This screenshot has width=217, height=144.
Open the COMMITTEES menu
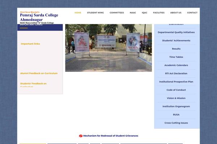pos(117,13)
